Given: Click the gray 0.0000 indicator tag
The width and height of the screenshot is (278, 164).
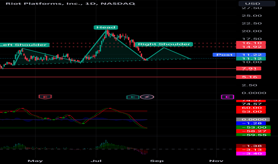Looking at the screenshot, I should click(253, 120).
